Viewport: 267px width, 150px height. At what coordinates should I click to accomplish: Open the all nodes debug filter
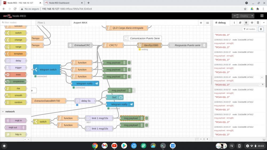[249, 29]
